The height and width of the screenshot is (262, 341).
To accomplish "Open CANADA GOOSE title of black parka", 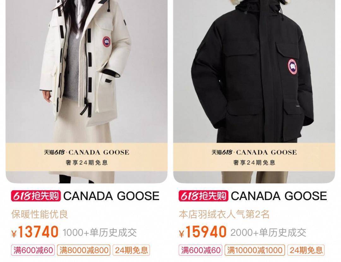I will [x=279, y=196].
